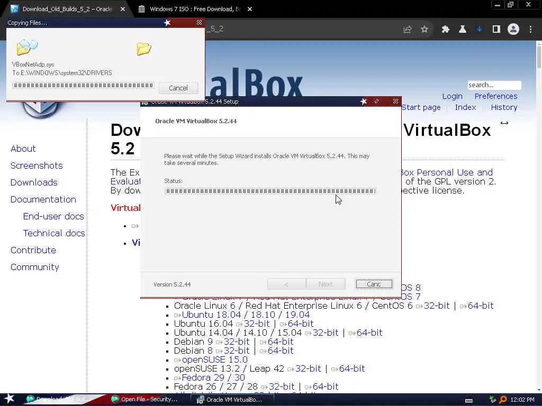This screenshot has height=406, width=542.
Task: Download Ubuntu 16.04 64-bit package
Action: [x=301, y=324]
